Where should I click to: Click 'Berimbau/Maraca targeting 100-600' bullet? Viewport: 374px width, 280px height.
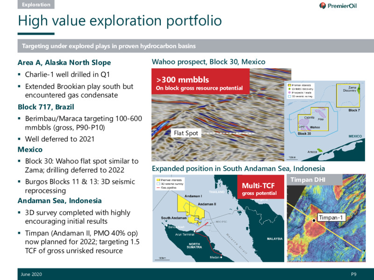pos(84,123)
